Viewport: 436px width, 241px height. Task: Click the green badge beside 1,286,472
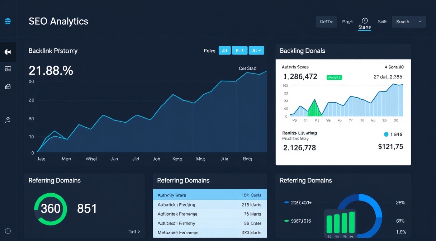tap(334, 77)
